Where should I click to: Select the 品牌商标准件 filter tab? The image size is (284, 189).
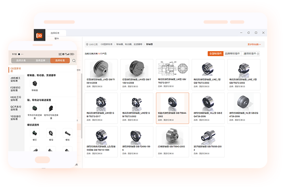[232, 54]
